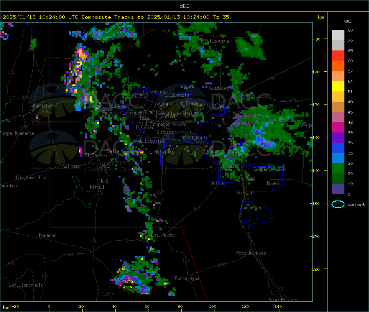The width and height of the screenshot is (369, 312).
Task: Select the slate 5-10 dBZ swatch
Action: [338, 189]
